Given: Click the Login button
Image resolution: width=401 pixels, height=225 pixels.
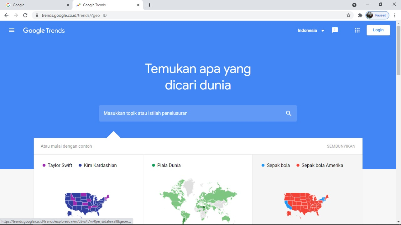Looking at the screenshot, I should [x=378, y=30].
